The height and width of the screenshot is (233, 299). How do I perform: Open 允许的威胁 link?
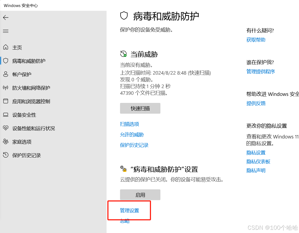tap(132, 135)
